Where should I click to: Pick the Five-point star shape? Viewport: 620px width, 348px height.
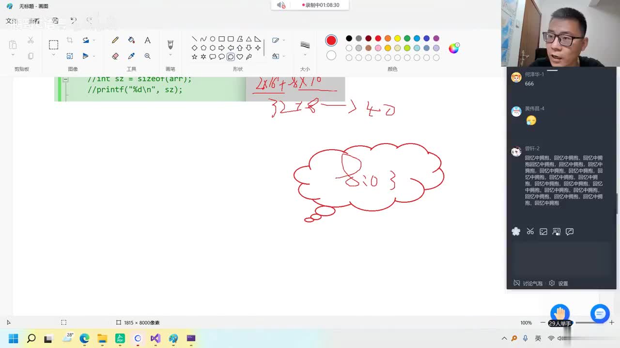[194, 57]
